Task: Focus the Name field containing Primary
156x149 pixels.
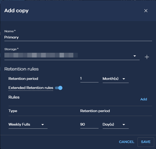Action: [x=78, y=37]
